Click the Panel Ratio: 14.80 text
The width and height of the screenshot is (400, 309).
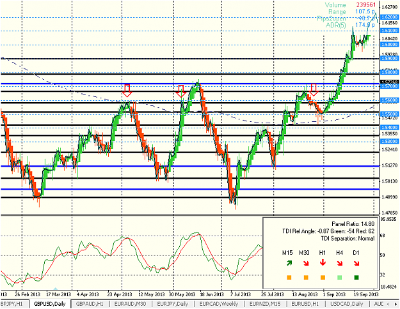pos(353,224)
